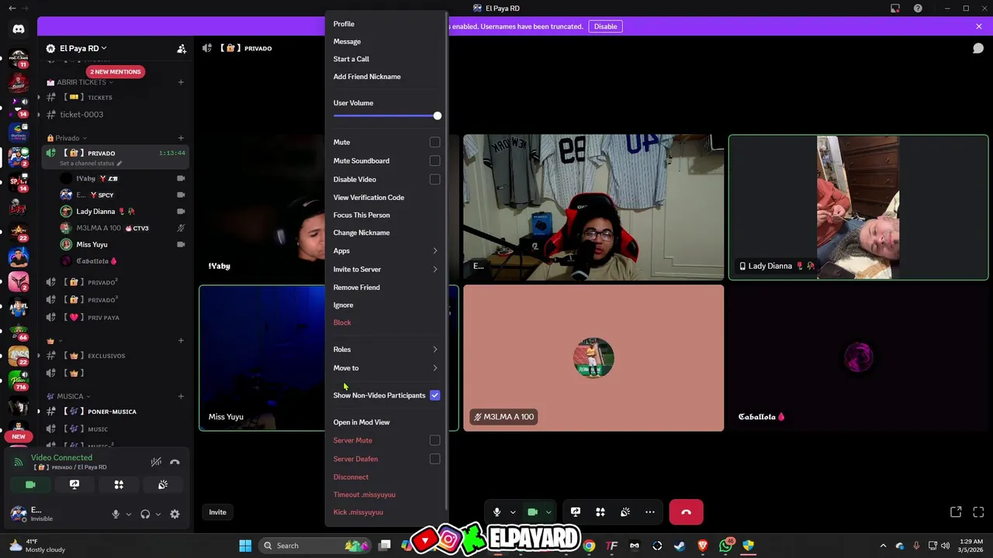Viewport: 993px width, 558px height.
Task: Open the Inbox icon in title bar
Action: click(x=895, y=9)
